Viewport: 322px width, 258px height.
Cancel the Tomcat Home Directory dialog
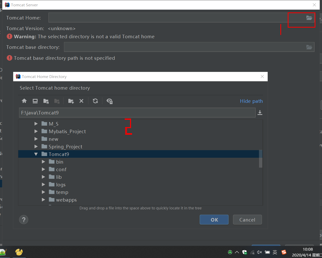(x=247, y=220)
